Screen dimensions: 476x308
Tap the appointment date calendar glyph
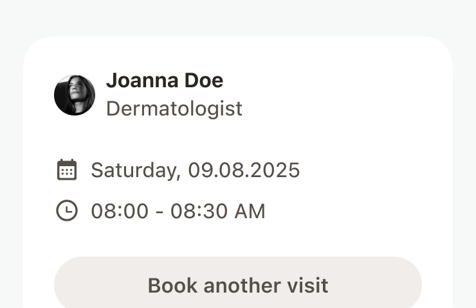click(67, 170)
